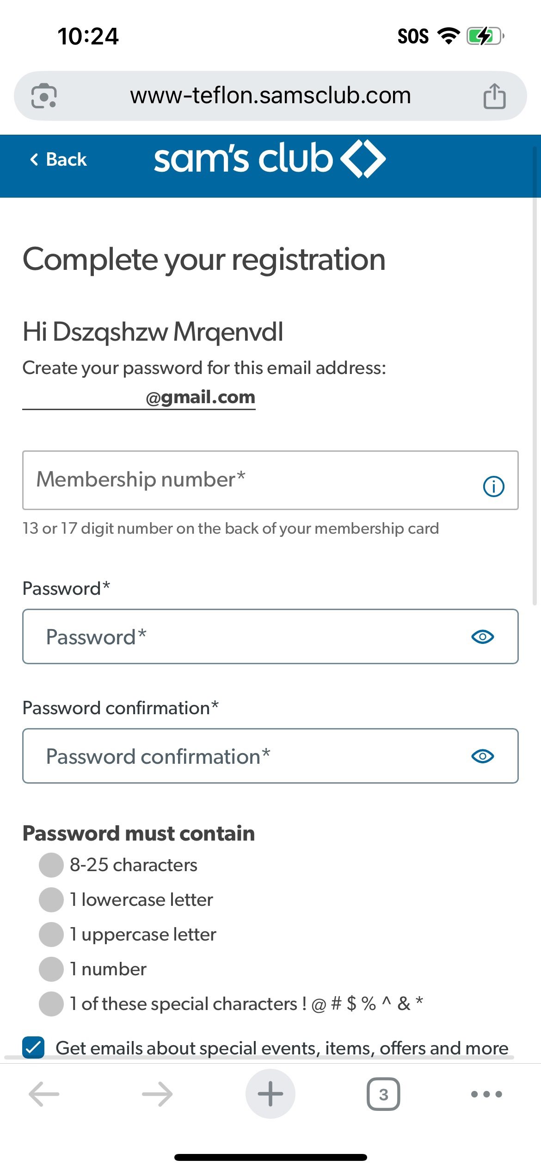This screenshot has height=1172, width=541.
Task: Tap the camera search icon in address bar
Action: [44, 96]
